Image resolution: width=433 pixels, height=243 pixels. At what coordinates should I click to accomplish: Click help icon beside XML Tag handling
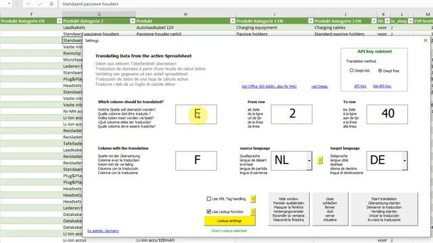pos(252,198)
